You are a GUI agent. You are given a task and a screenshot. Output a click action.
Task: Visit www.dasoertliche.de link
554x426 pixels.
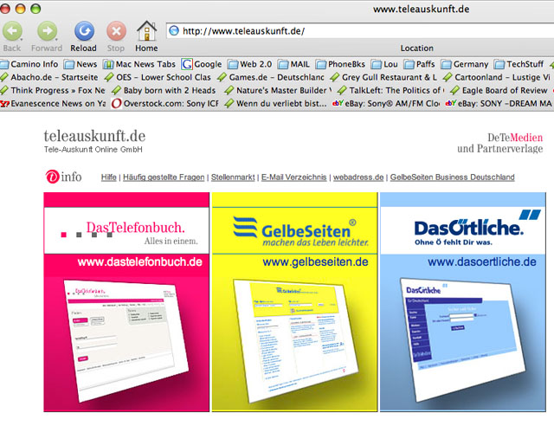(x=482, y=262)
